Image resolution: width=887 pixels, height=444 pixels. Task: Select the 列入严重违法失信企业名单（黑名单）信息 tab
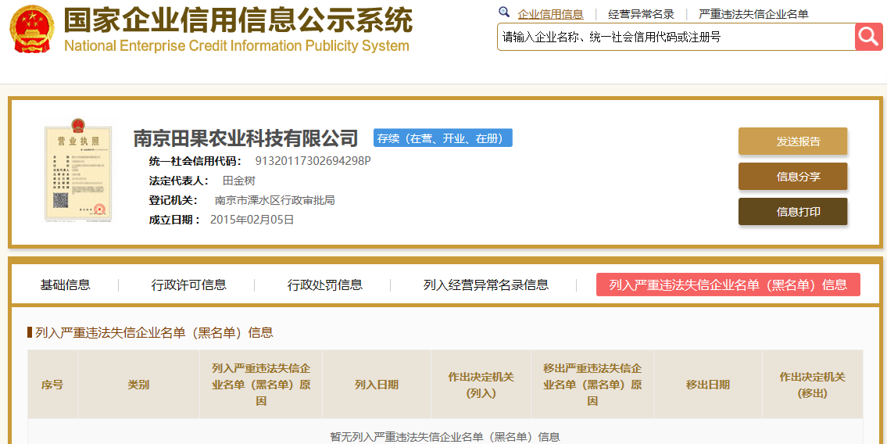click(728, 285)
